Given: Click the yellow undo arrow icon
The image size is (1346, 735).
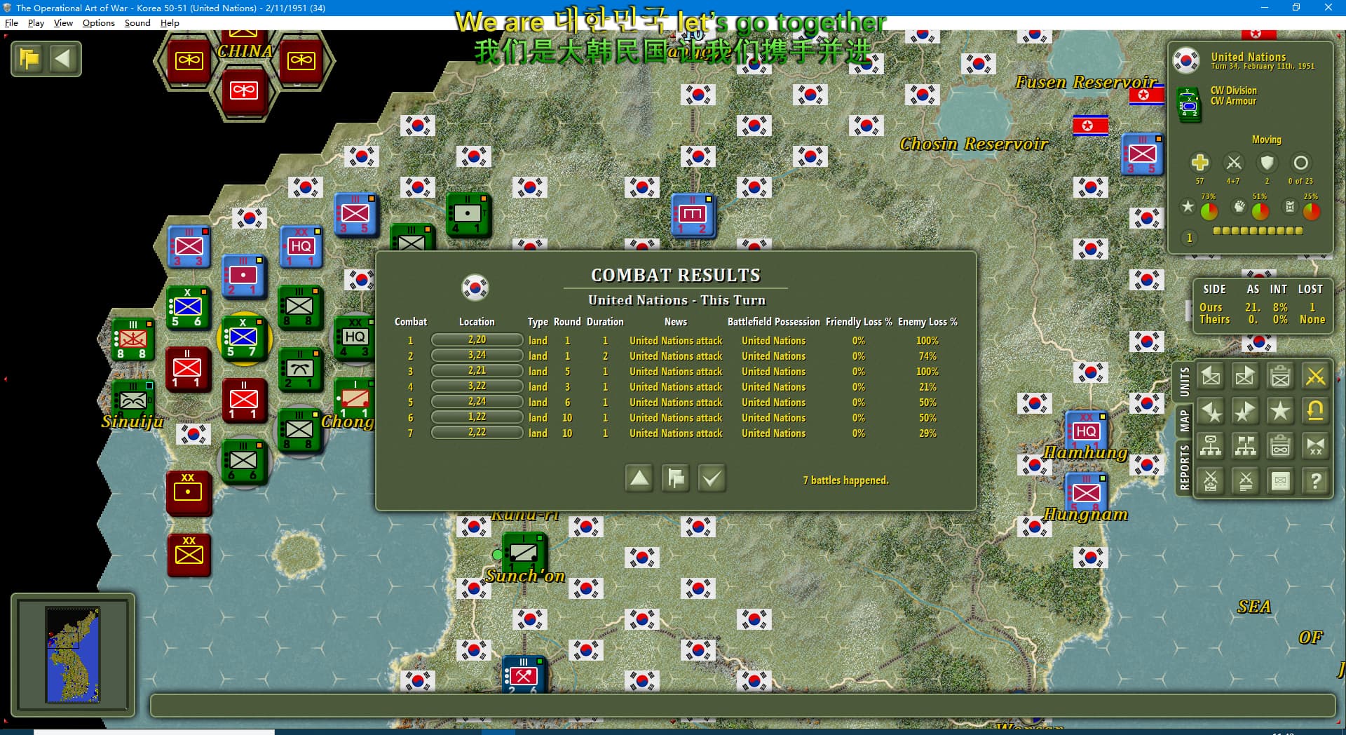Looking at the screenshot, I should 1315,411.
